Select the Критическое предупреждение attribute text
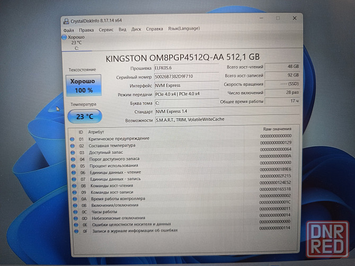355x266 pixels. click(119, 138)
